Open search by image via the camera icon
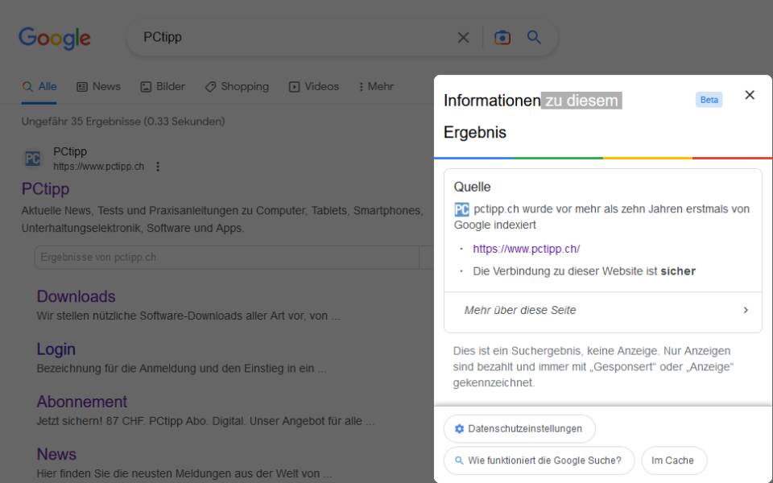Image resolution: width=773 pixels, height=483 pixels. point(502,37)
